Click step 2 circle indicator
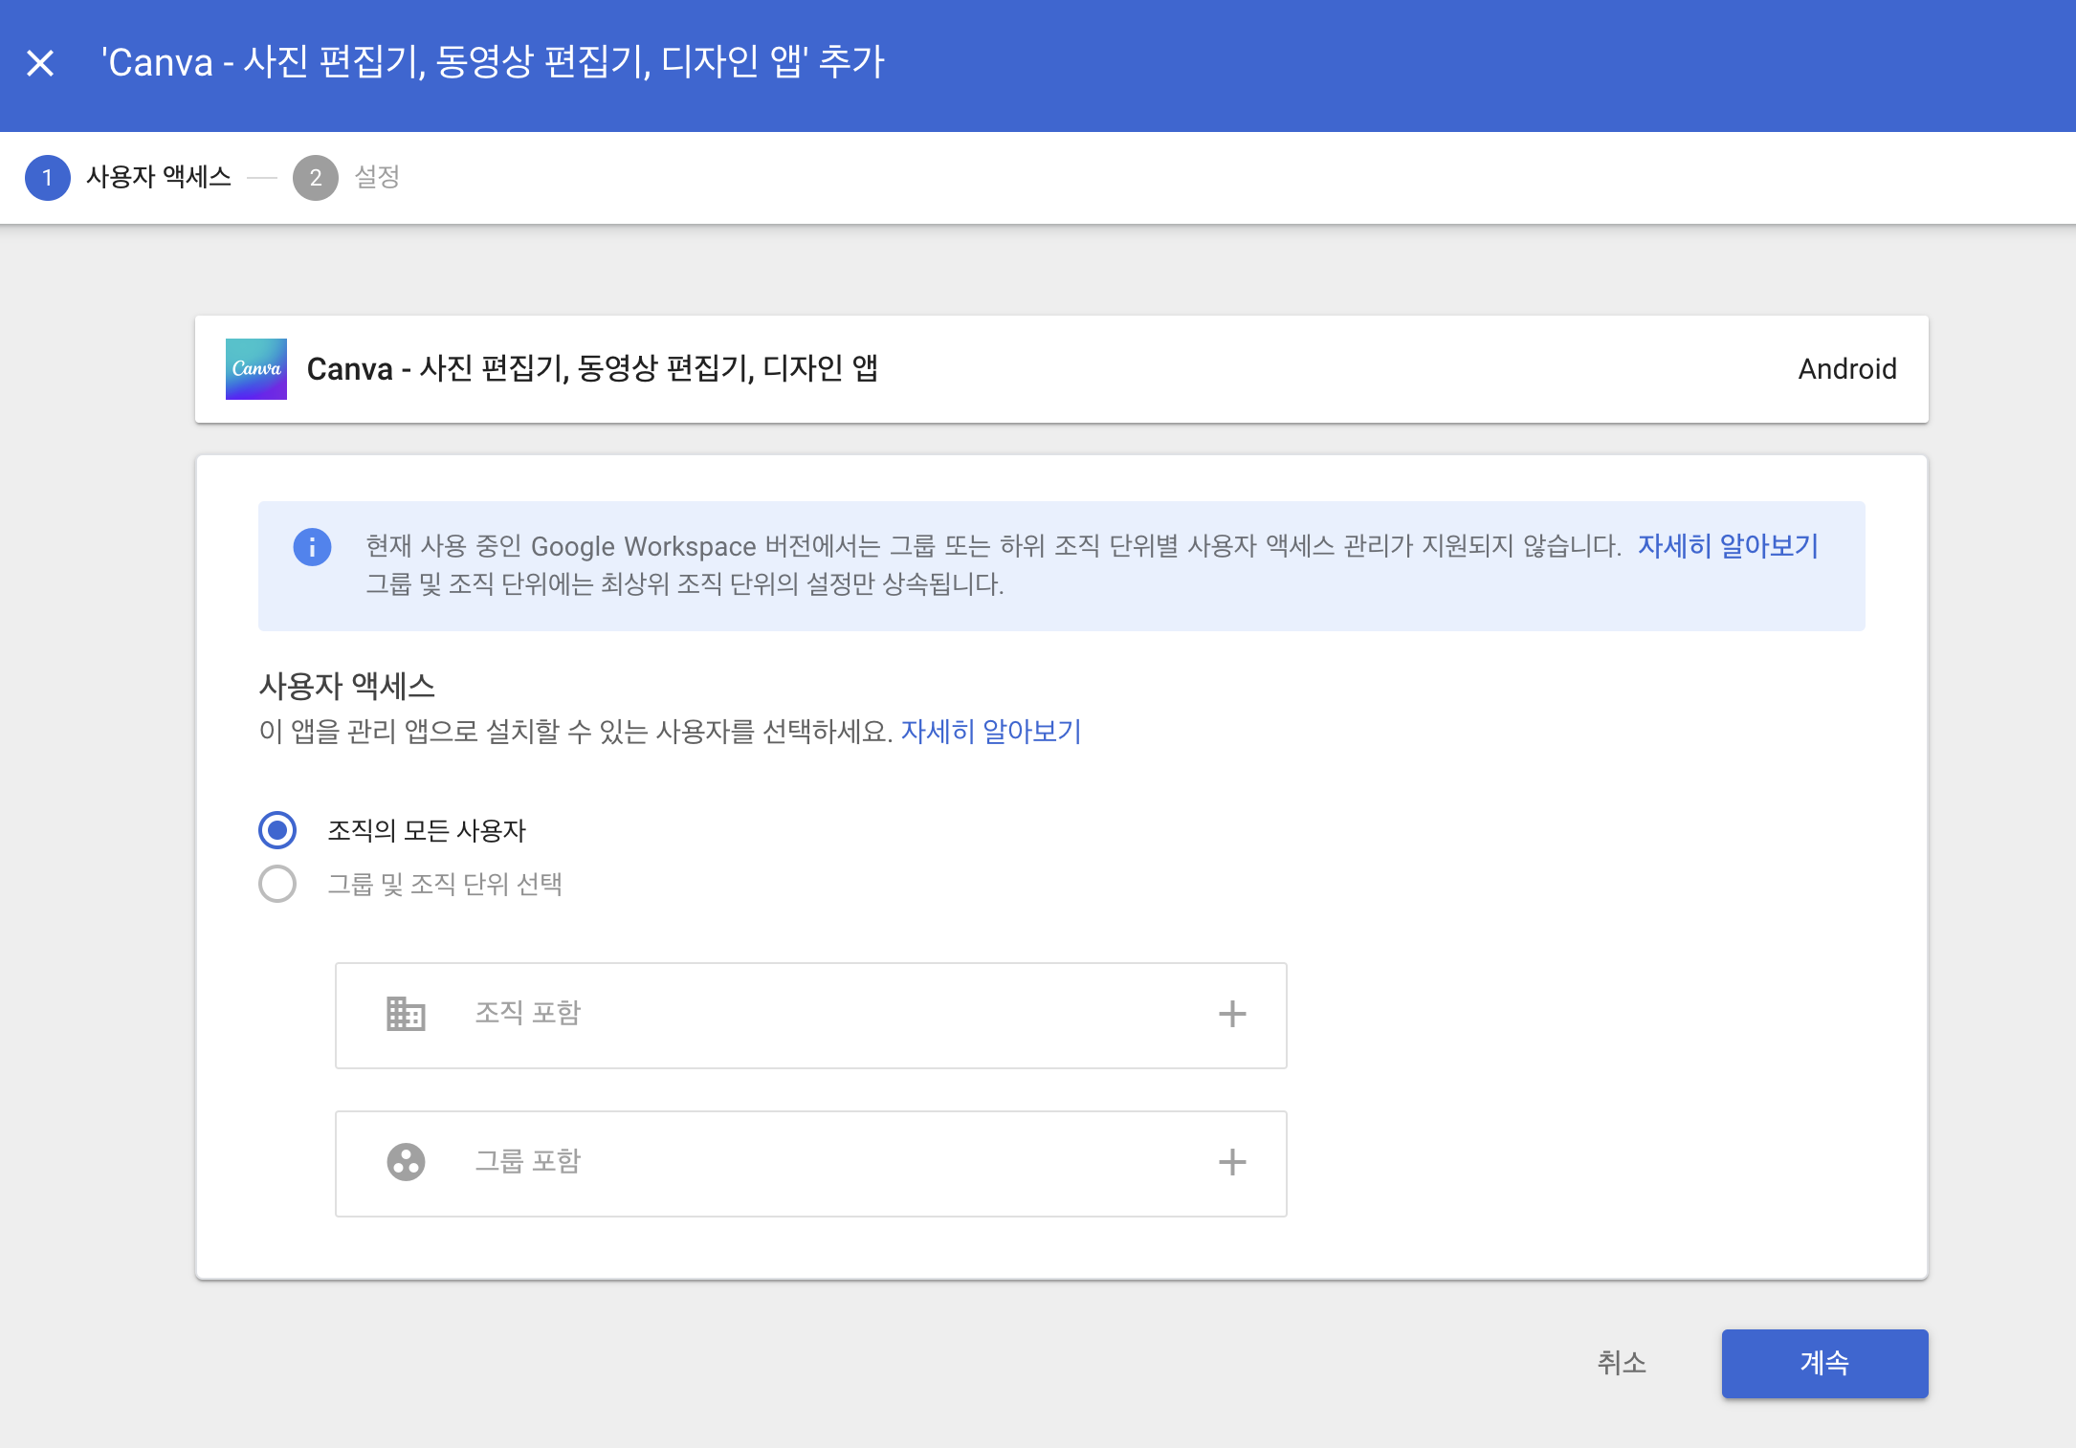 315,178
